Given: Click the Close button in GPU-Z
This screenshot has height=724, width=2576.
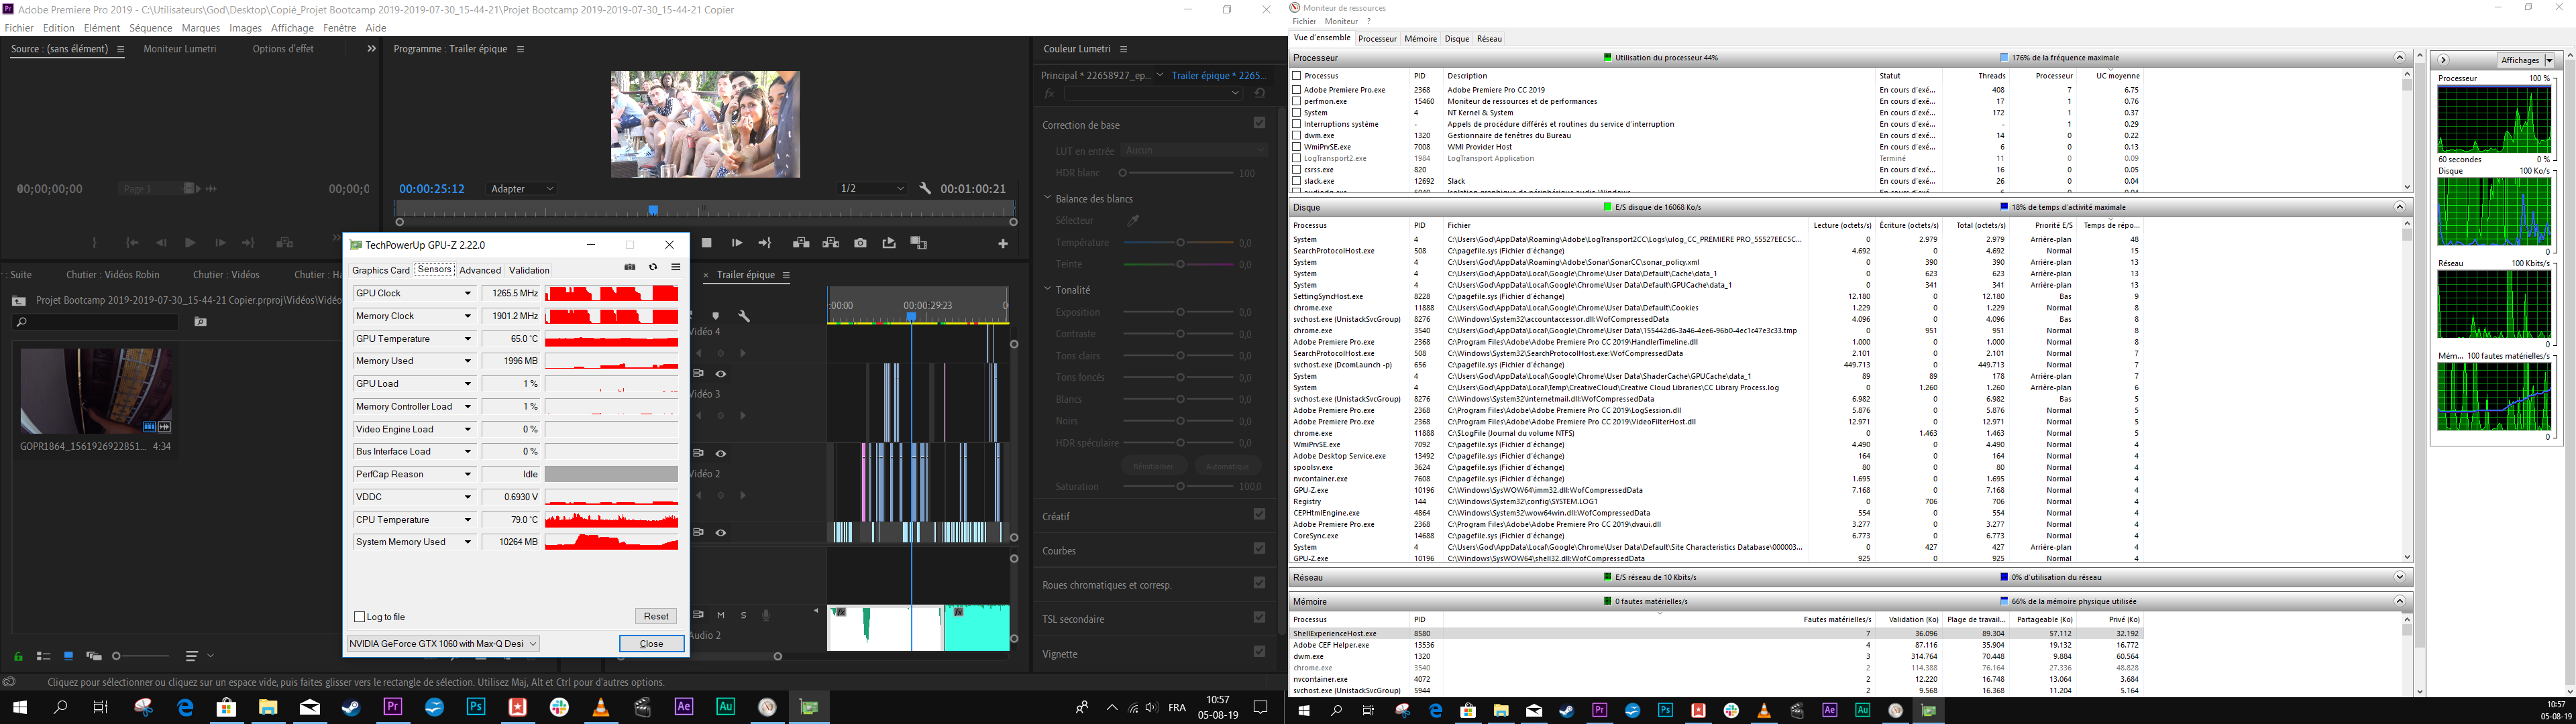Looking at the screenshot, I should click(651, 643).
